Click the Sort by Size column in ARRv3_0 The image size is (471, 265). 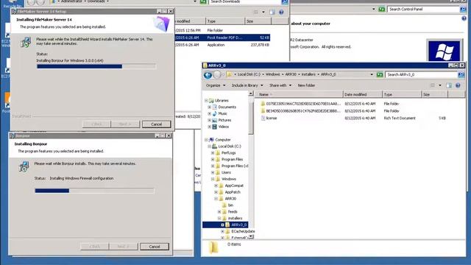pos(435,94)
